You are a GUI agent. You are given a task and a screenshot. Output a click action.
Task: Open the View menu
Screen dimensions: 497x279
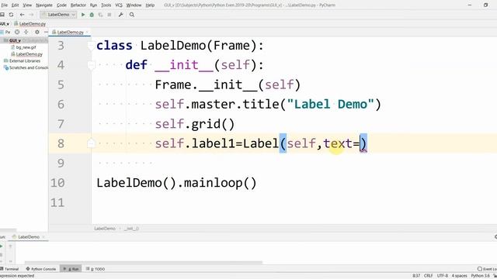pyautogui.click(x=27, y=5)
